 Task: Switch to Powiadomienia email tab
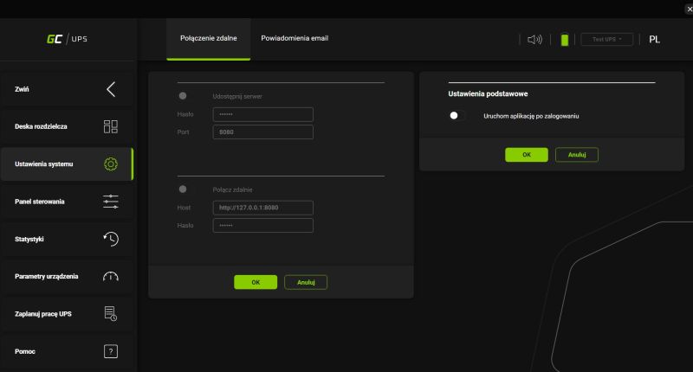pos(295,38)
